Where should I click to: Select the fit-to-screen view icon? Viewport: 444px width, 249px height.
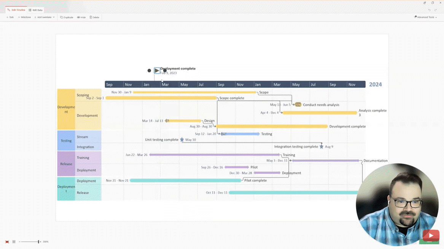[x=7, y=242]
